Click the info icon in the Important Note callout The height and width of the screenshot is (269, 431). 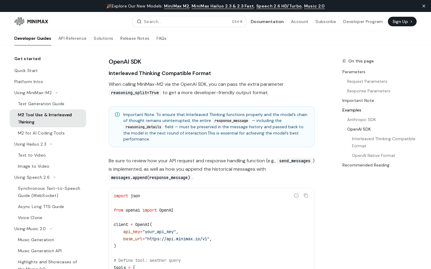tap(117, 114)
